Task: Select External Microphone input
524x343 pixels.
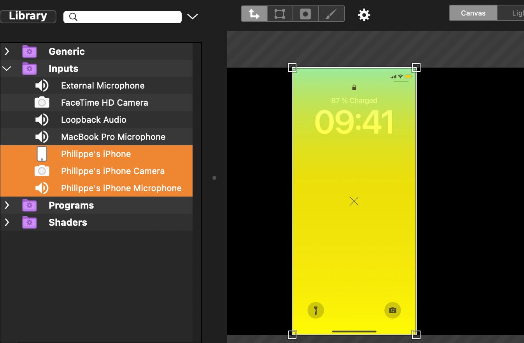Action: [x=103, y=85]
